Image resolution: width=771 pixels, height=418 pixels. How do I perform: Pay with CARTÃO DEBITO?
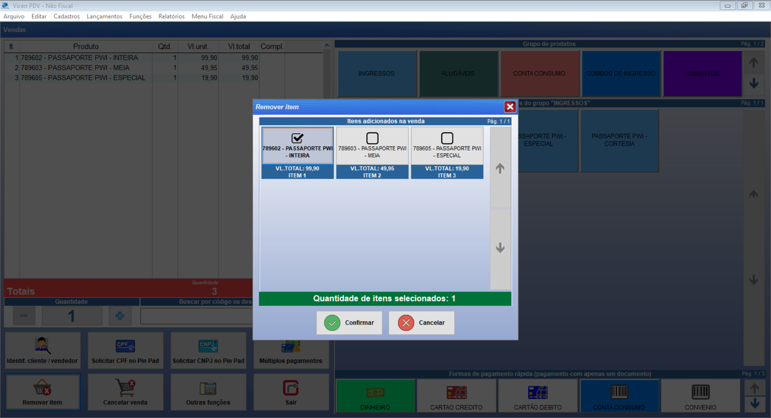538,396
